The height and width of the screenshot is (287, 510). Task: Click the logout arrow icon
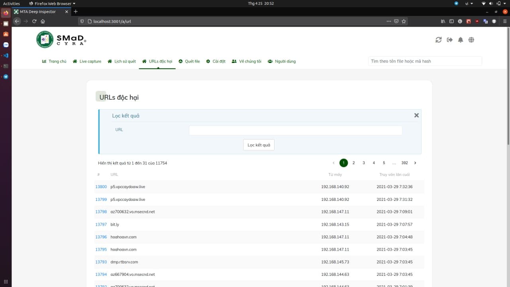(x=450, y=40)
